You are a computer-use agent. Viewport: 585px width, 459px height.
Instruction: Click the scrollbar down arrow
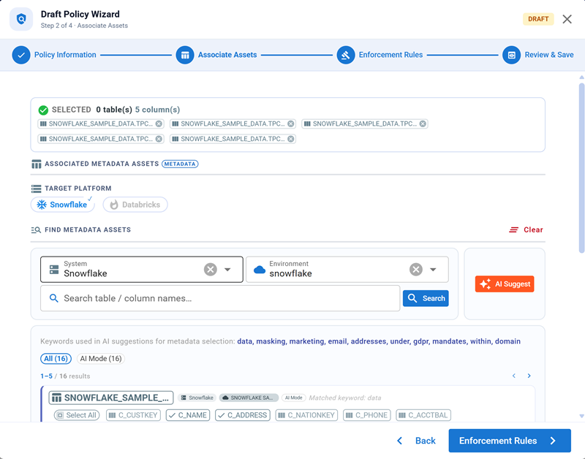pyautogui.click(x=581, y=416)
